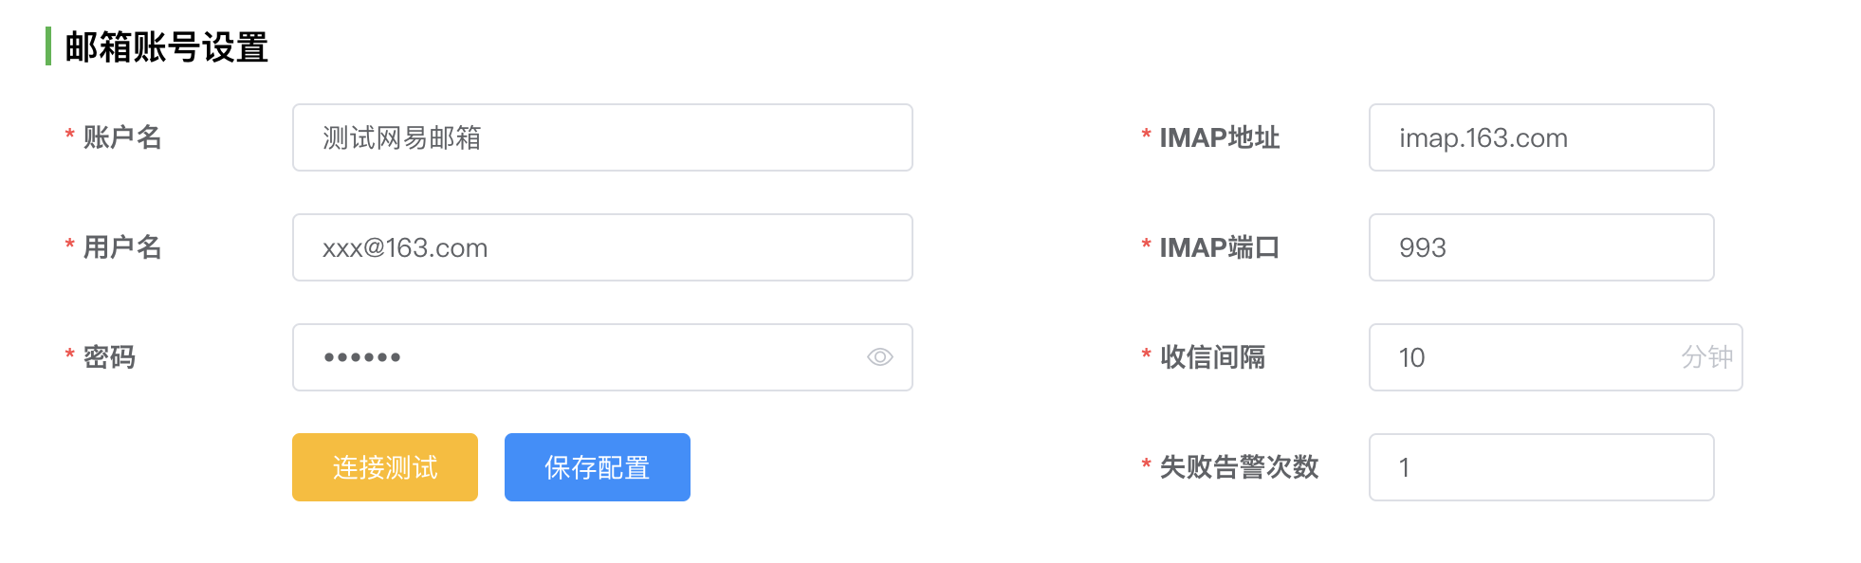Screen dimensions: 1861x563
Task: Edit the IMAP地址 field imap.163.com
Action: [x=1541, y=137]
